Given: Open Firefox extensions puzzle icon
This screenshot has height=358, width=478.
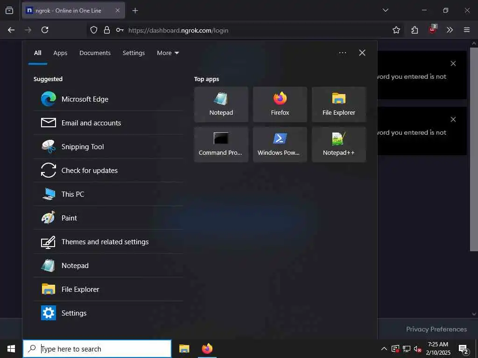Looking at the screenshot, I should [415, 30].
